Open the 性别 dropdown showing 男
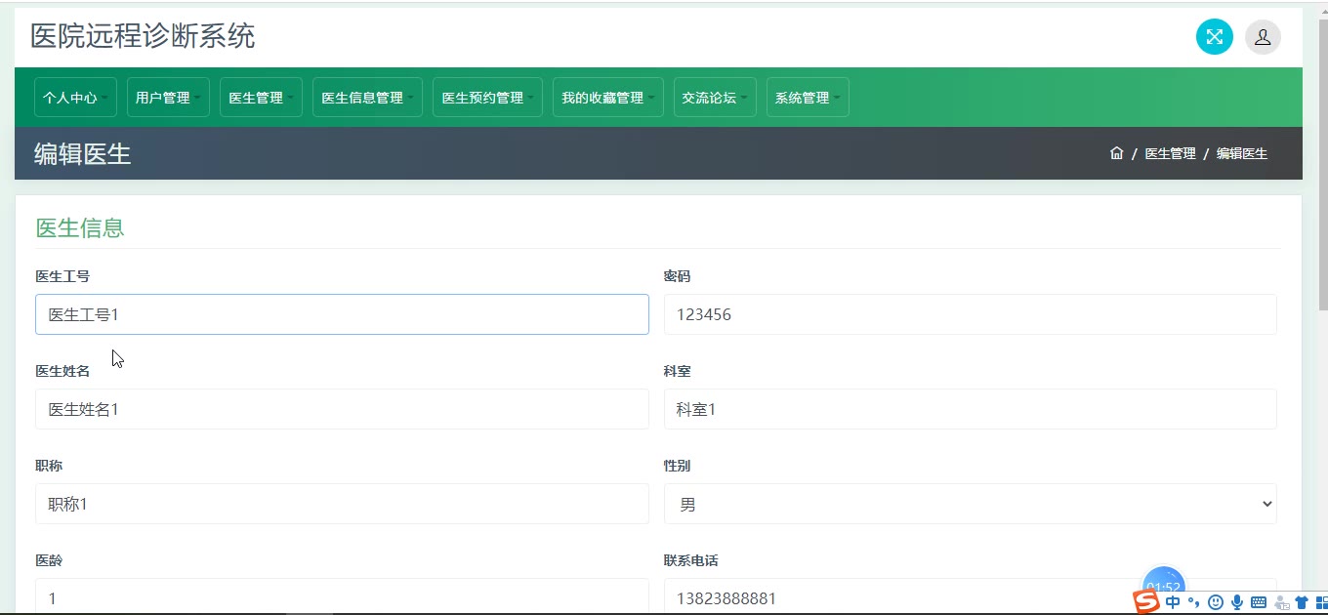The width and height of the screenshot is (1328, 615). coord(971,504)
